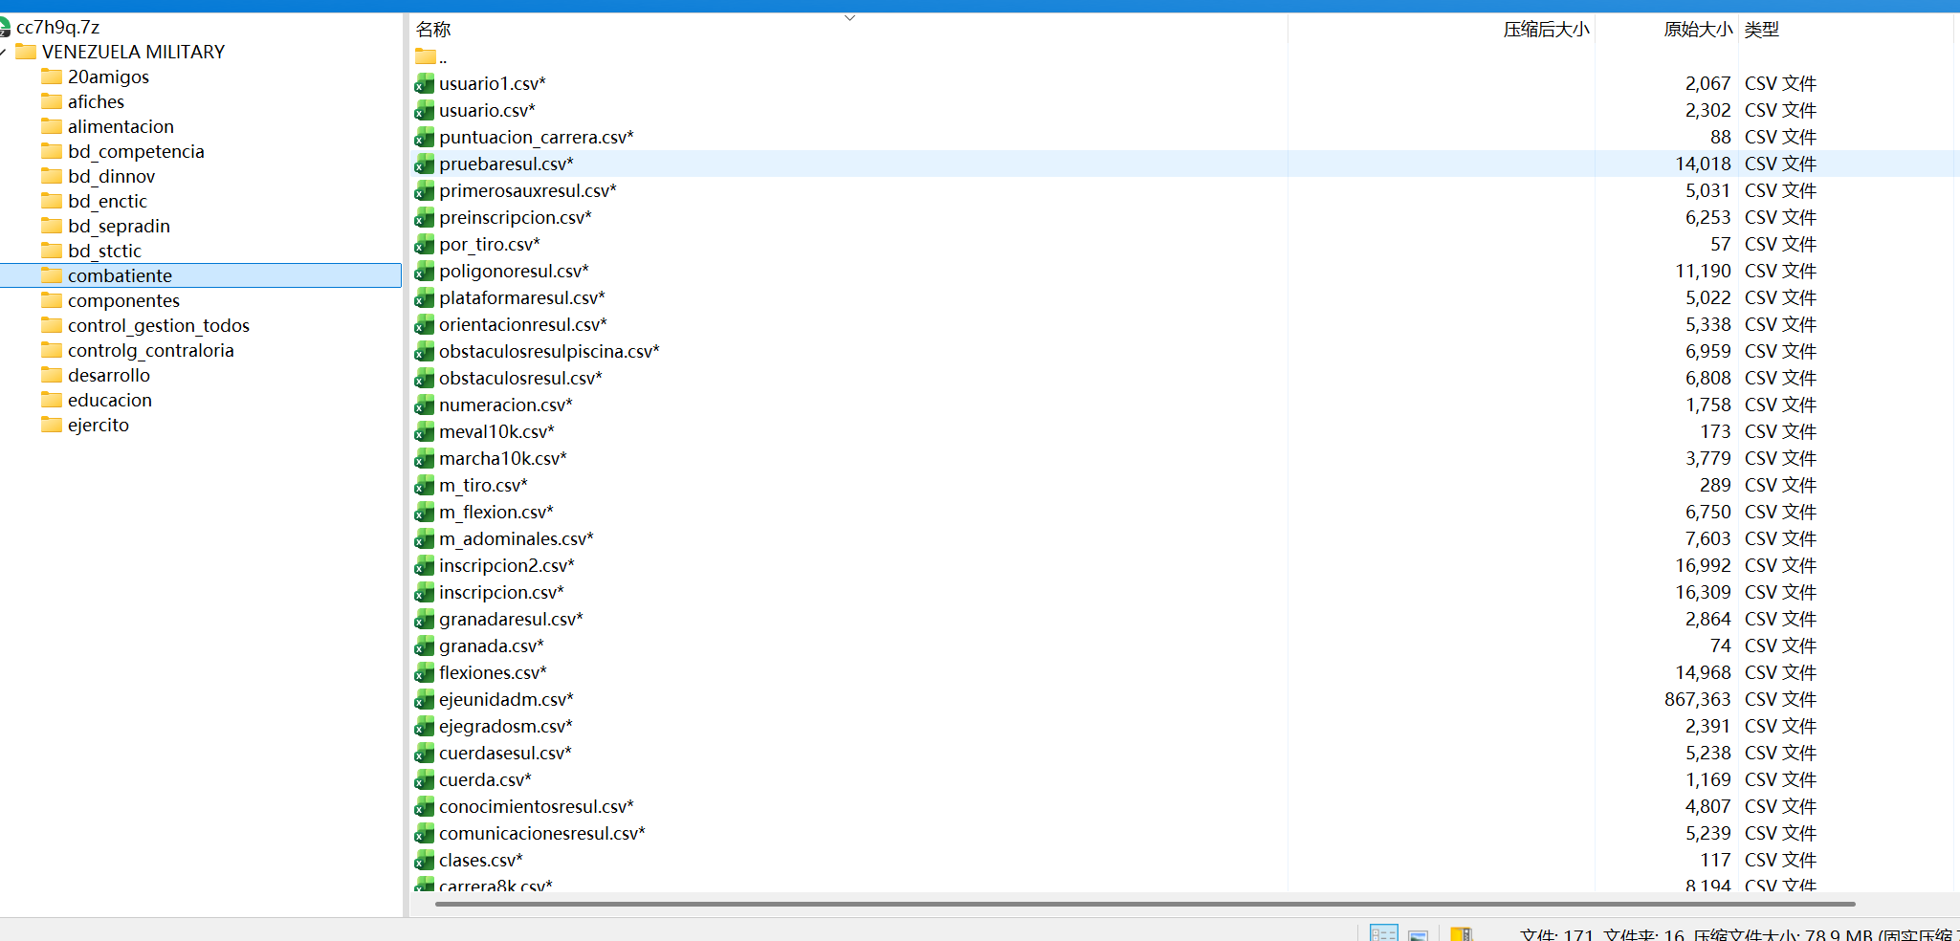Image resolution: width=1960 pixels, height=941 pixels.
Task: Click the parent folder '..' icon
Action: [x=426, y=57]
